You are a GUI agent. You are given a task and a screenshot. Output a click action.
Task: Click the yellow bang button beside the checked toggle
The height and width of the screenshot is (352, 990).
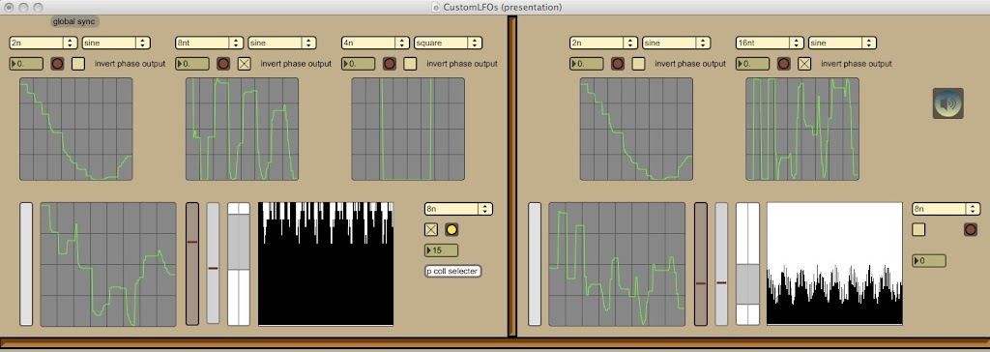[x=451, y=229]
